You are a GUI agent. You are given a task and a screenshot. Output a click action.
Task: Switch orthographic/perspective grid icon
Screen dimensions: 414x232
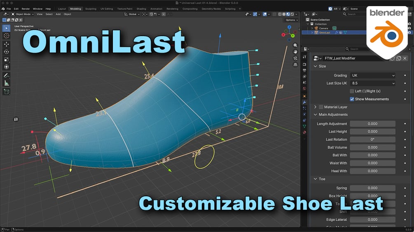pos(295,64)
